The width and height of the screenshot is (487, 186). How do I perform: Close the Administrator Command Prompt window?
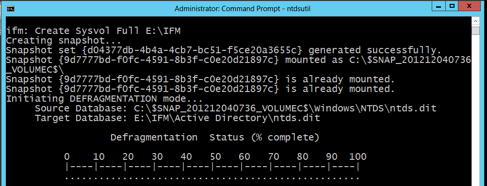coord(471,6)
